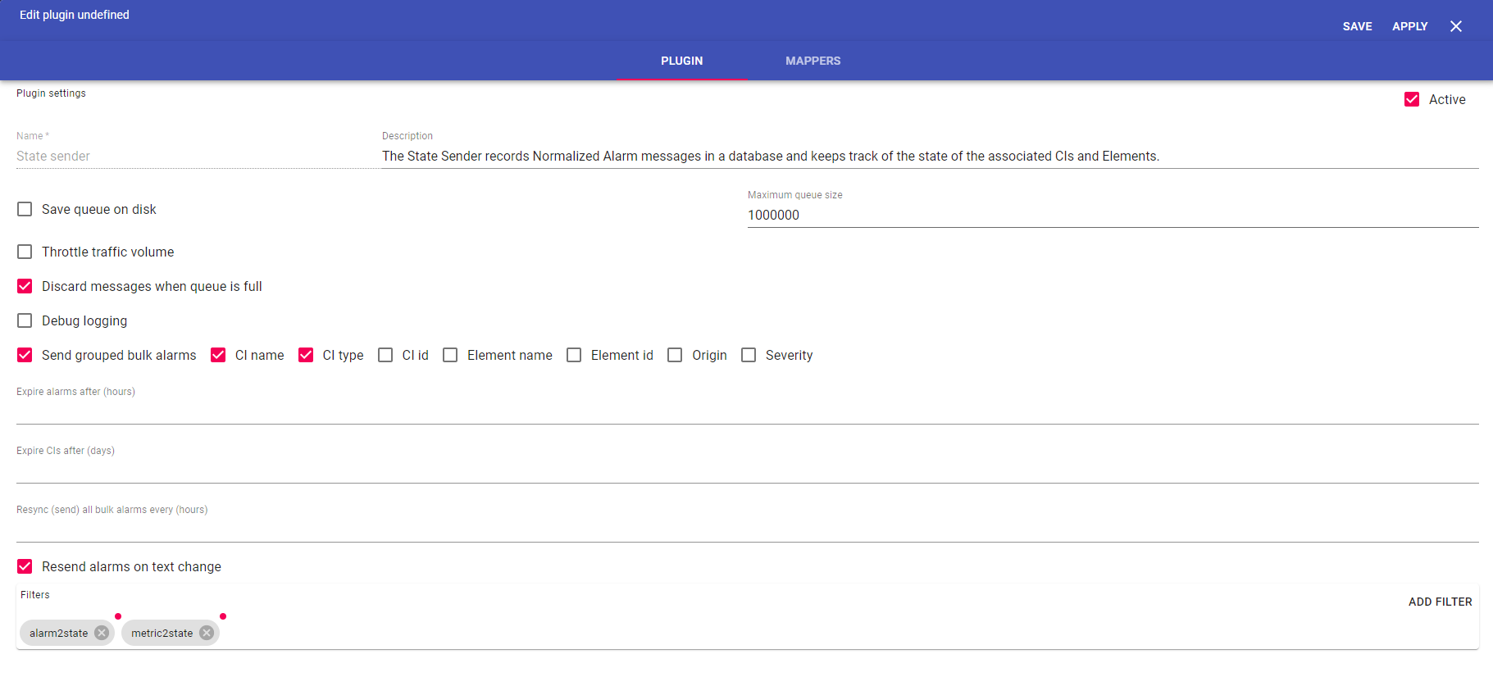Focus the Maximum queue size field

coord(1112,215)
